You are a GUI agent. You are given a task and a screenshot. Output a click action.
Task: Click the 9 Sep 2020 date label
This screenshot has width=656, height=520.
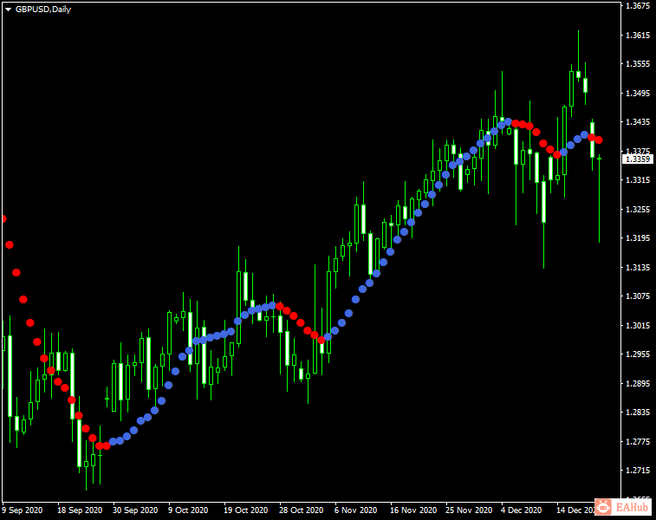click(x=23, y=510)
